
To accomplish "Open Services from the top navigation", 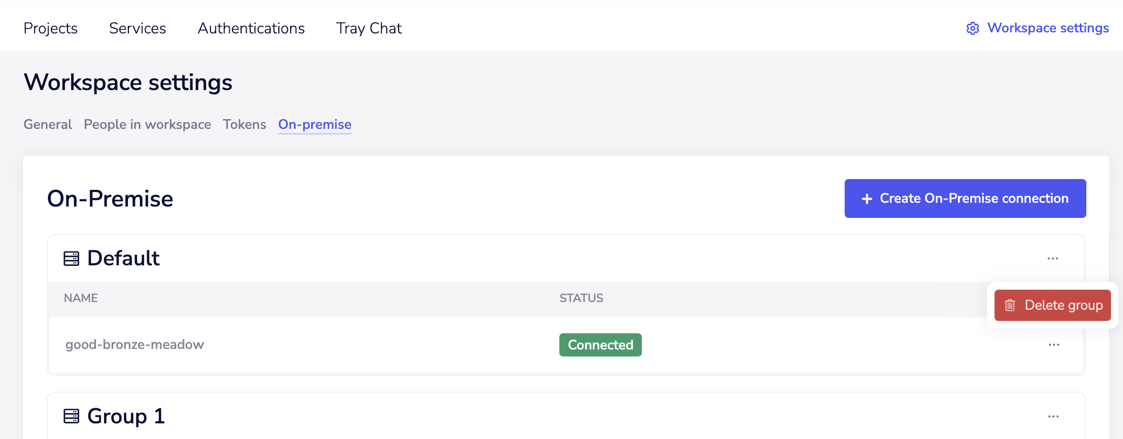I will pyautogui.click(x=138, y=28).
